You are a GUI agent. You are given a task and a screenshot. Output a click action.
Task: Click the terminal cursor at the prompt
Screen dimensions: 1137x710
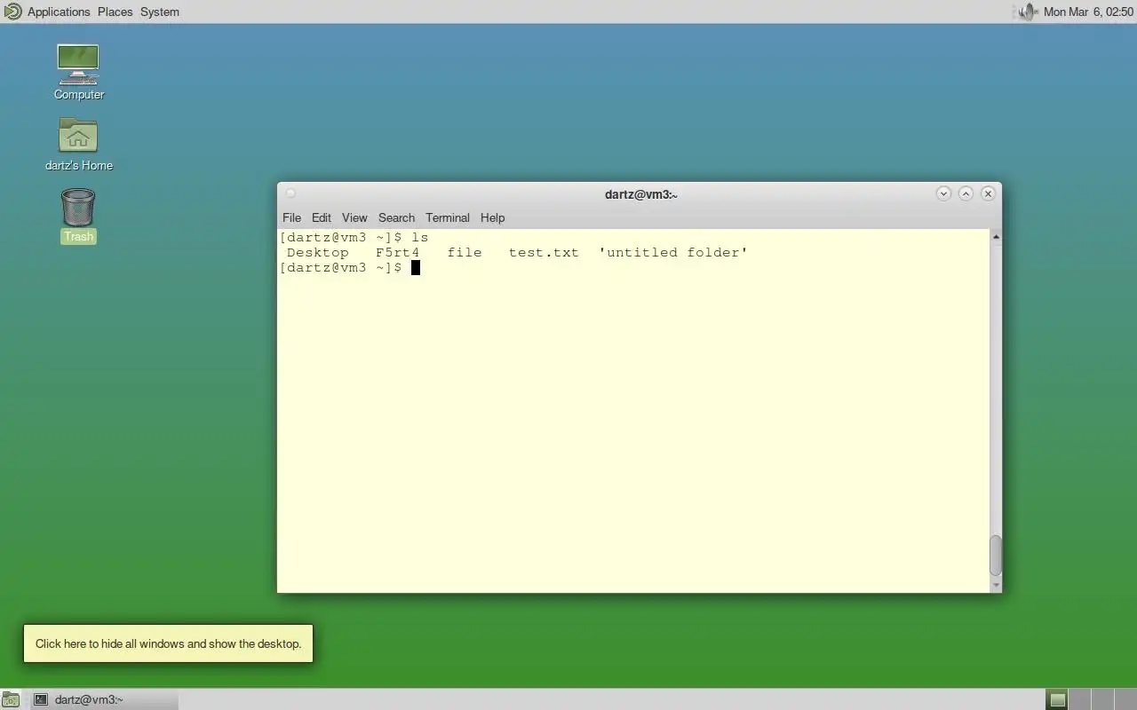pyautogui.click(x=416, y=268)
